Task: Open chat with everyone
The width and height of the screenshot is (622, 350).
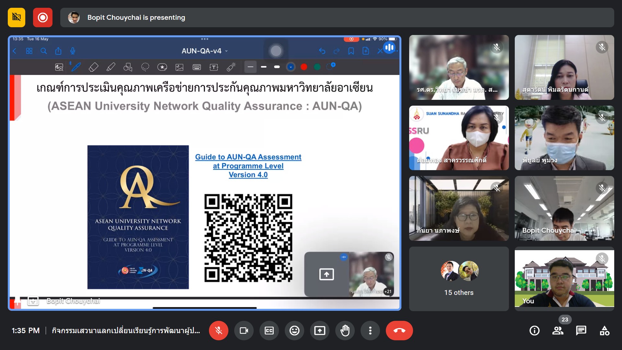Action: click(x=581, y=331)
